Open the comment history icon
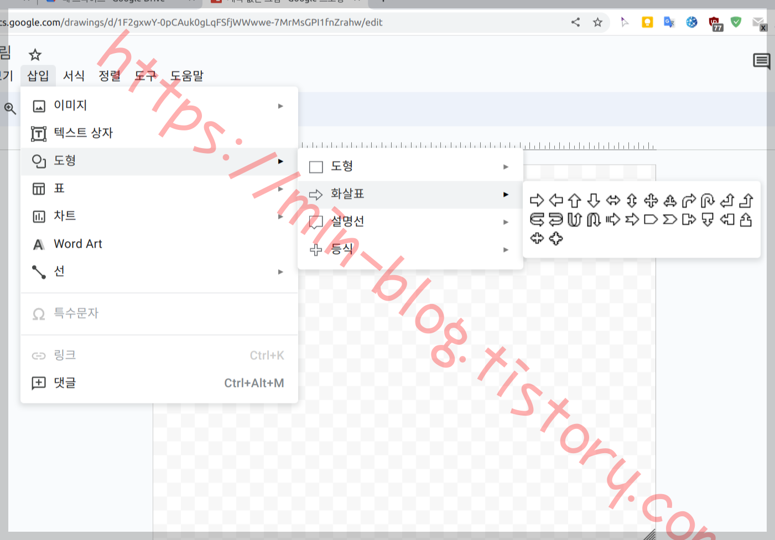The width and height of the screenshot is (775, 540). click(761, 61)
